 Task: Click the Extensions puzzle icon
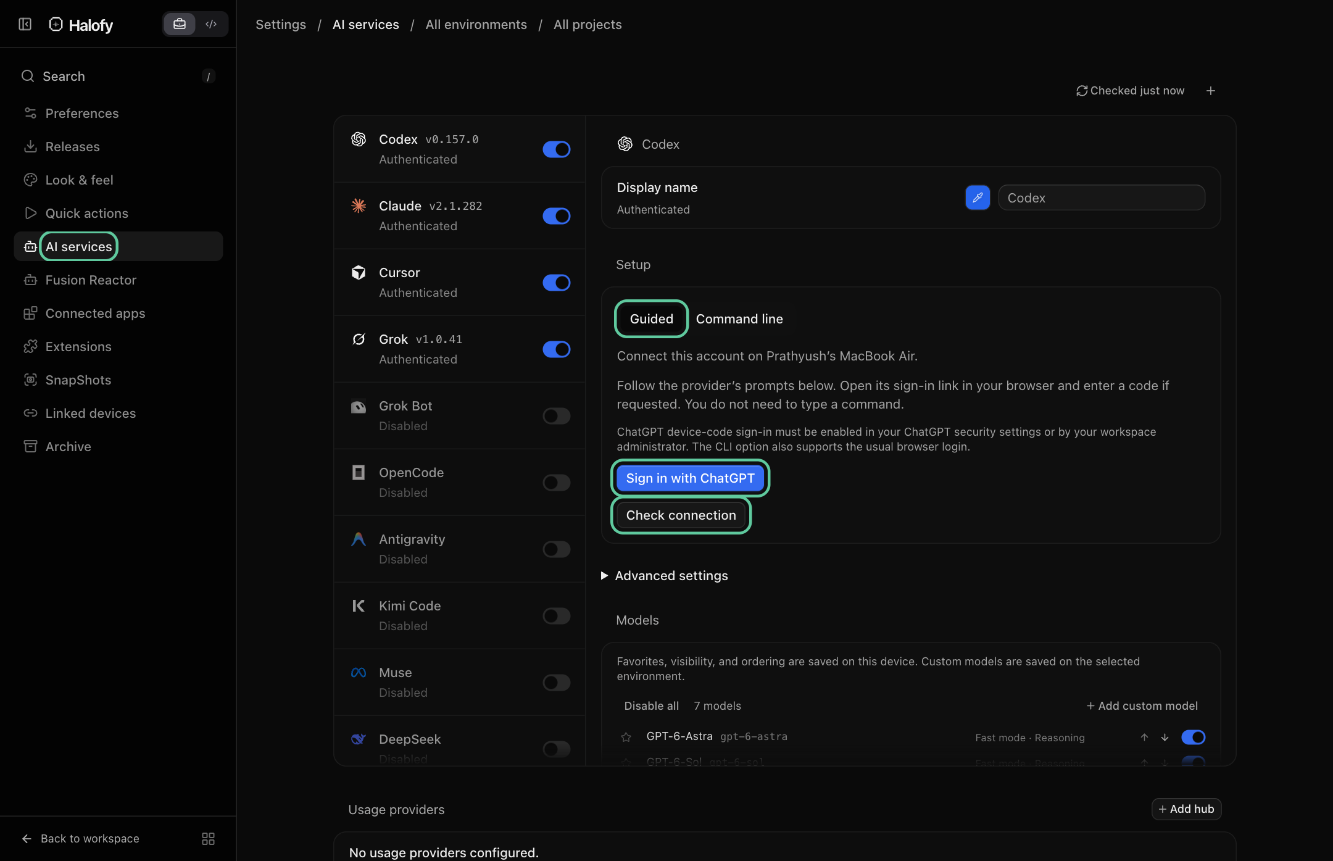point(30,346)
